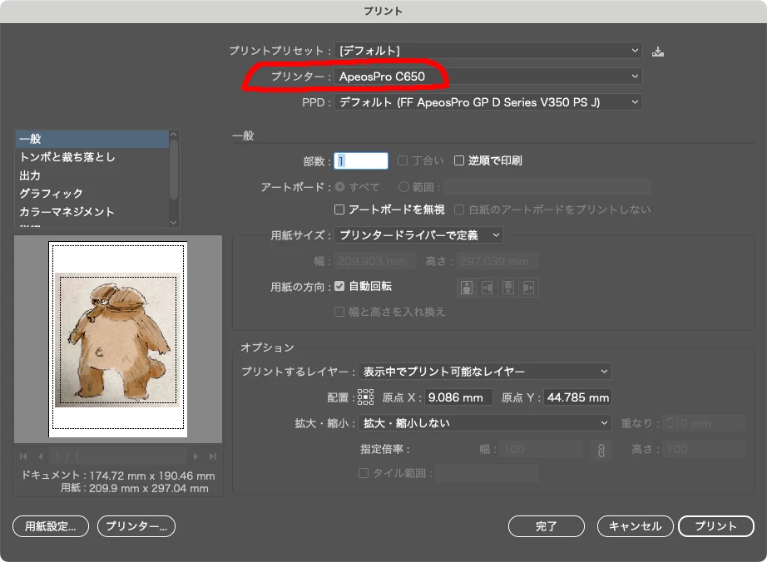Click the 部数 copies input field
This screenshot has width=767, height=562.
[361, 160]
